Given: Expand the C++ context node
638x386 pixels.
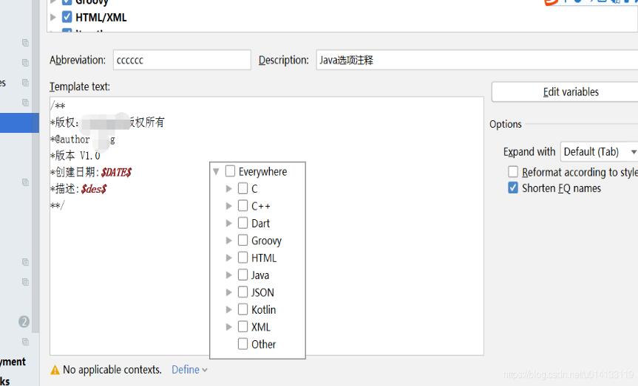Looking at the screenshot, I should [228, 206].
